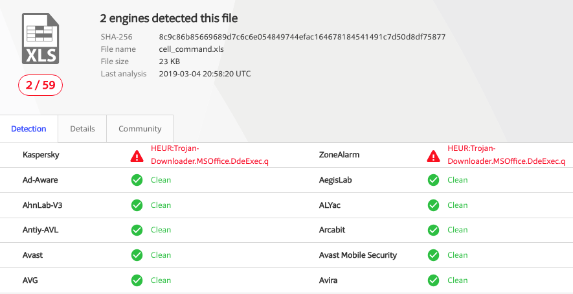
Task: Click the 2 / 59 detection ratio badge
Action: 40,85
